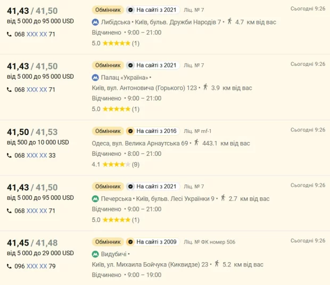Click the walking person icon near 443.1 км

[196, 142]
